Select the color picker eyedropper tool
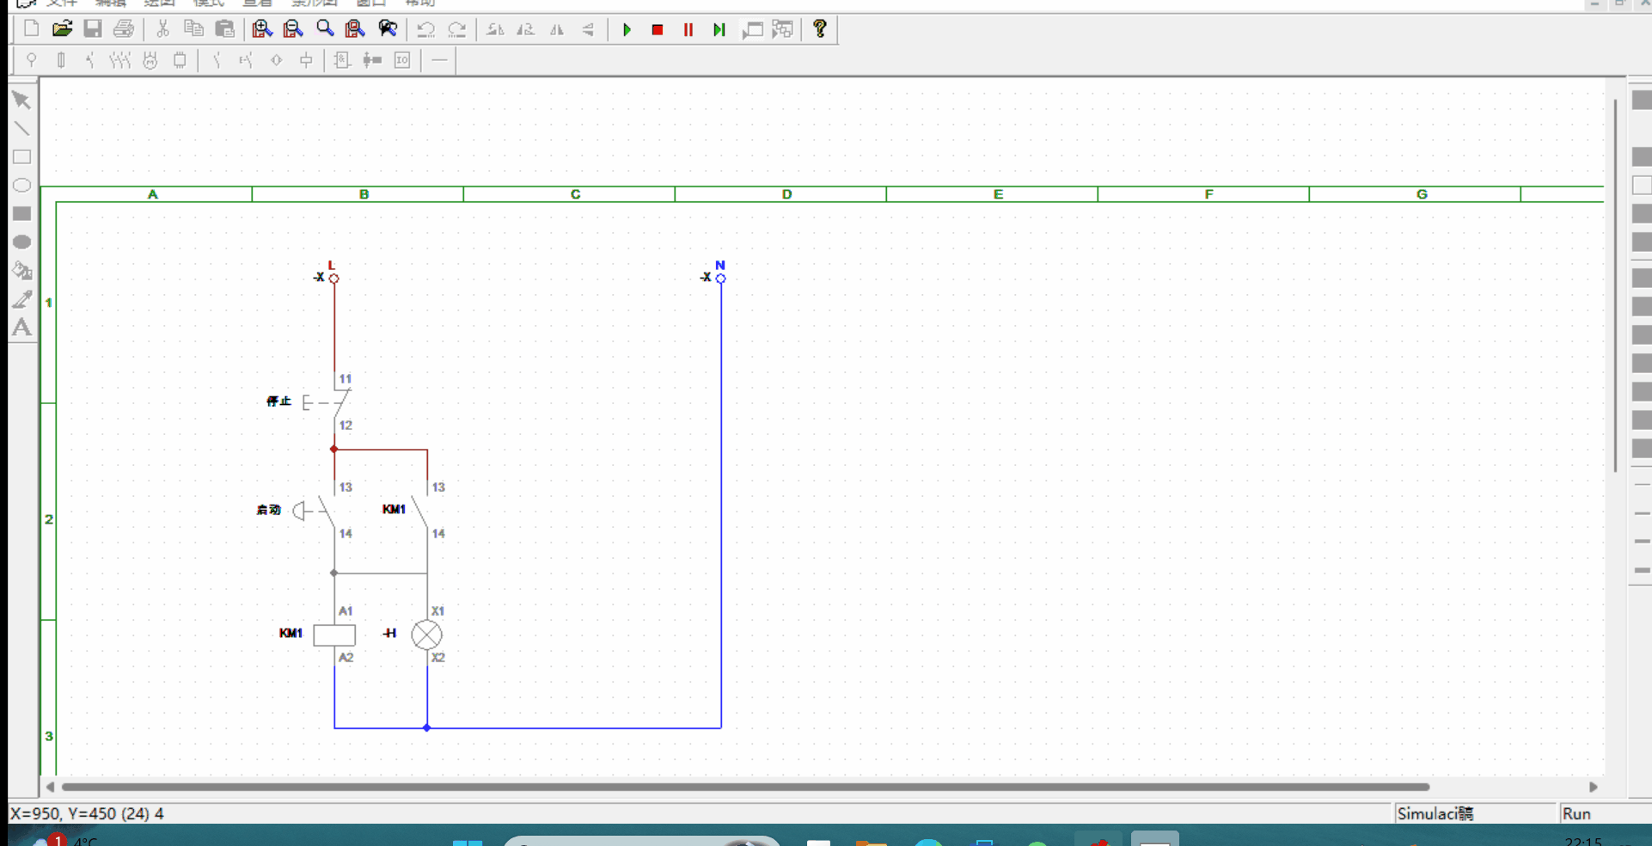 (x=22, y=299)
